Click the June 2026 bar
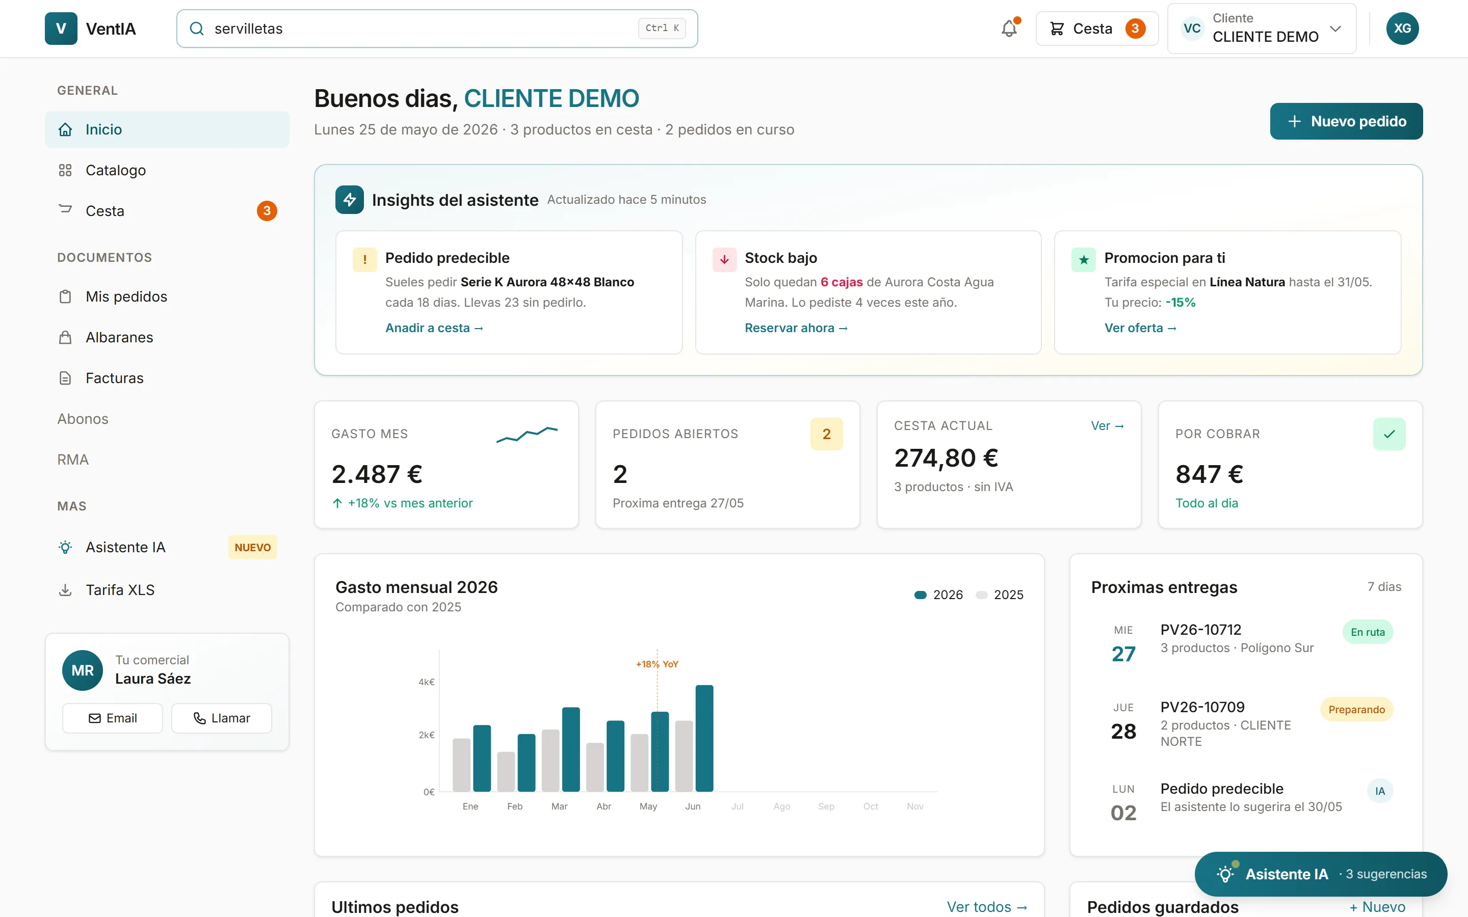This screenshot has height=917, width=1468. coord(704,738)
